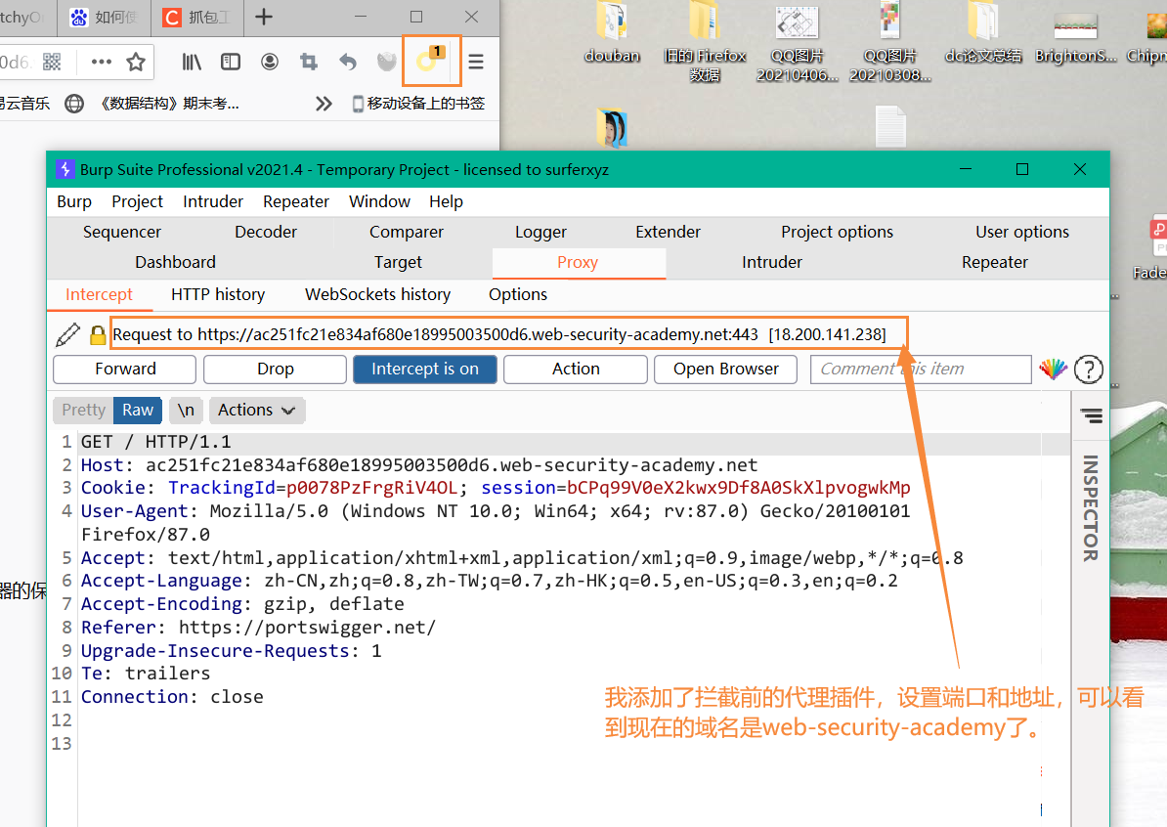Open the HTTP history sub-tab
1167x827 pixels.
(x=218, y=295)
